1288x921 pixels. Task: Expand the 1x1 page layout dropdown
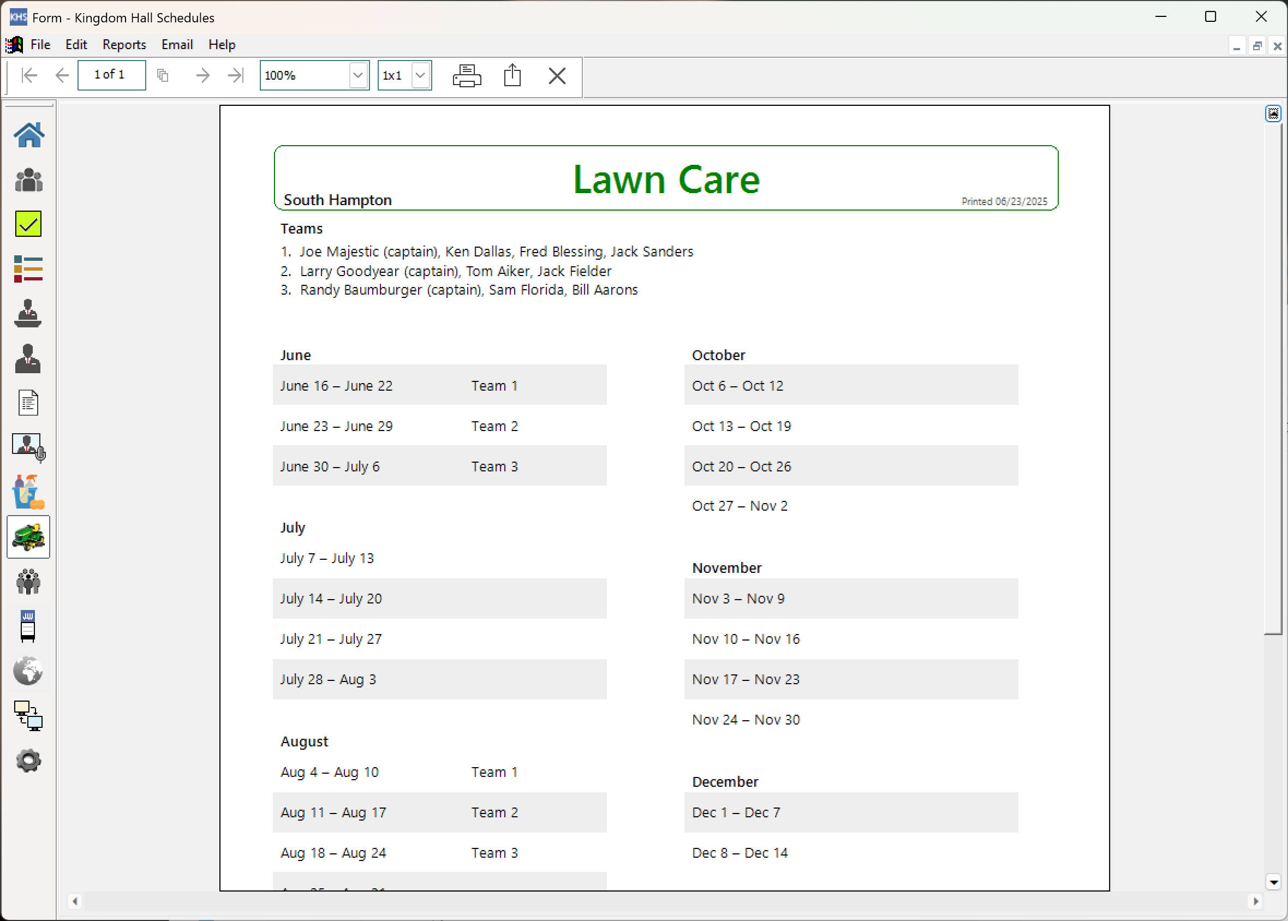(x=420, y=75)
